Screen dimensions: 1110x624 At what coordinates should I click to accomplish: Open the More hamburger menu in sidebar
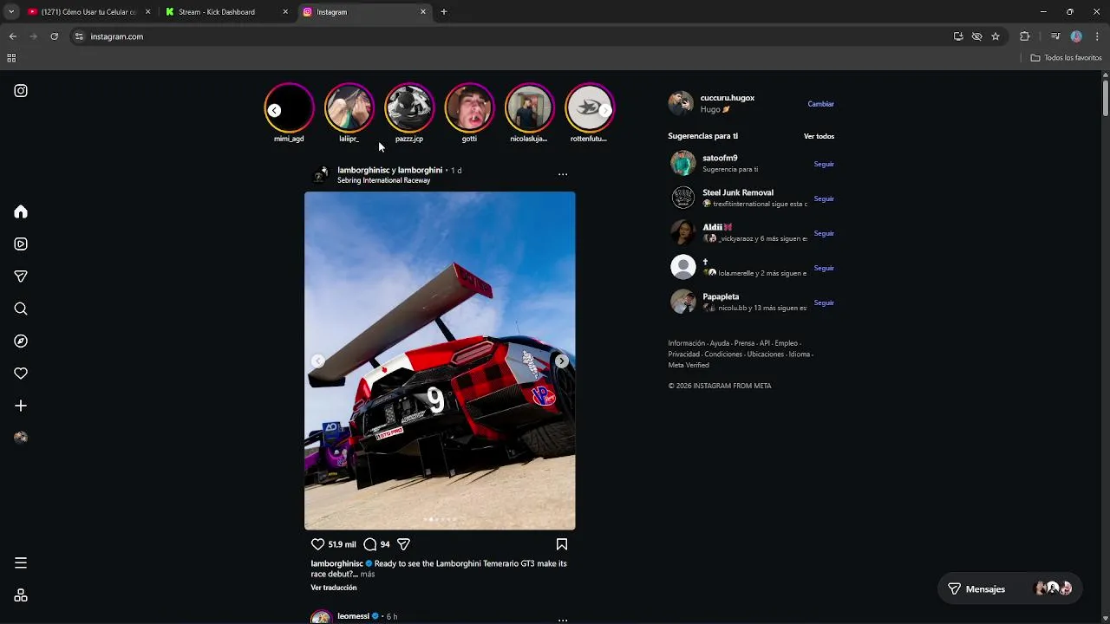click(x=21, y=563)
